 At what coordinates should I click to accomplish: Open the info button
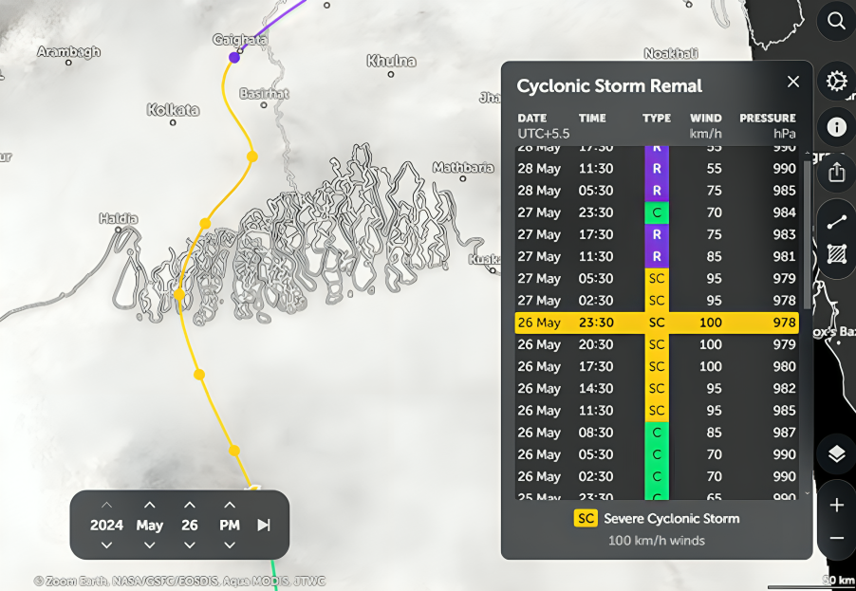pos(836,127)
